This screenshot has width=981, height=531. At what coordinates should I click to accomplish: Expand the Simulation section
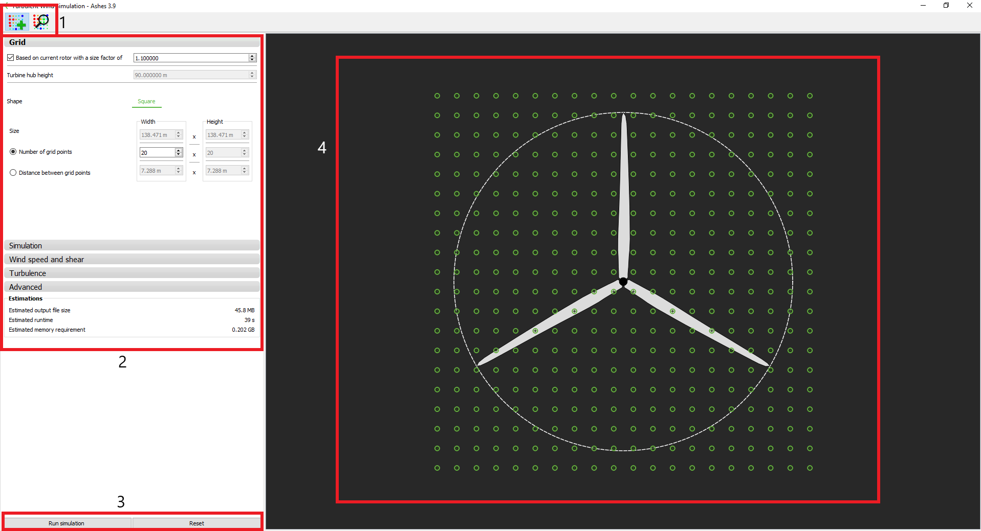click(132, 246)
